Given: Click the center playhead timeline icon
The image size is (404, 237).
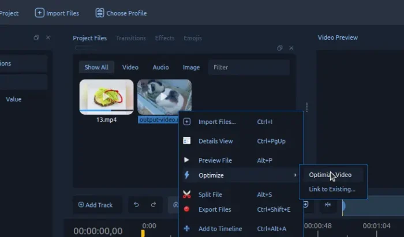Looking at the screenshot, I should point(328,205).
